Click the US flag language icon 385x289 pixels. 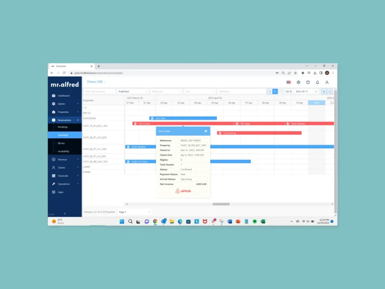click(x=289, y=82)
